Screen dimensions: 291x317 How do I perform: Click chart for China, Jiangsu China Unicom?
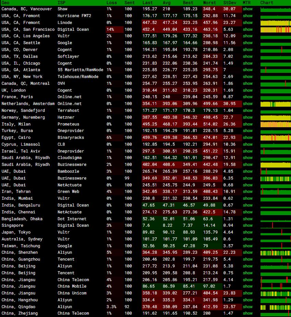tap(276, 293)
